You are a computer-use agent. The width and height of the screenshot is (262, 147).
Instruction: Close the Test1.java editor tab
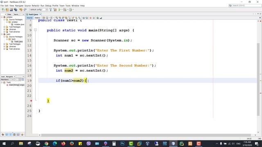[40, 15]
